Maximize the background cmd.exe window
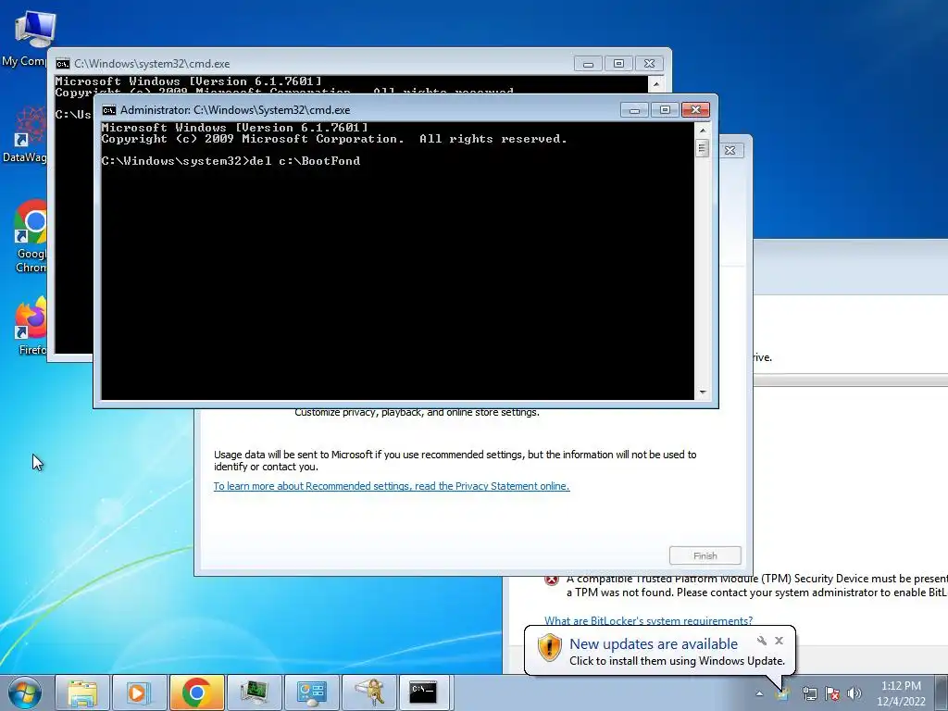 (x=618, y=64)
